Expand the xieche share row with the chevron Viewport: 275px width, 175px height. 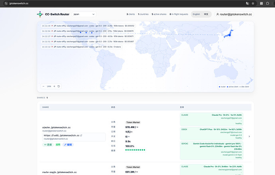click(x=249, y=136)
